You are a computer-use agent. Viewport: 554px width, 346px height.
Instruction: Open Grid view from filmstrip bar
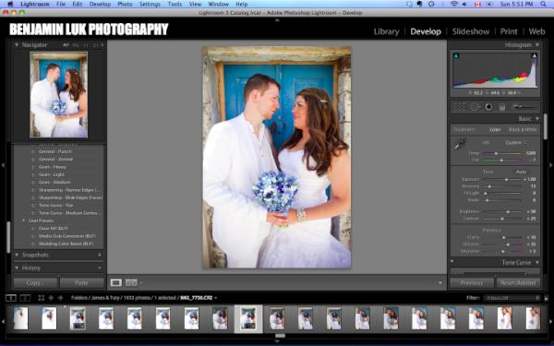pos(41,298)
